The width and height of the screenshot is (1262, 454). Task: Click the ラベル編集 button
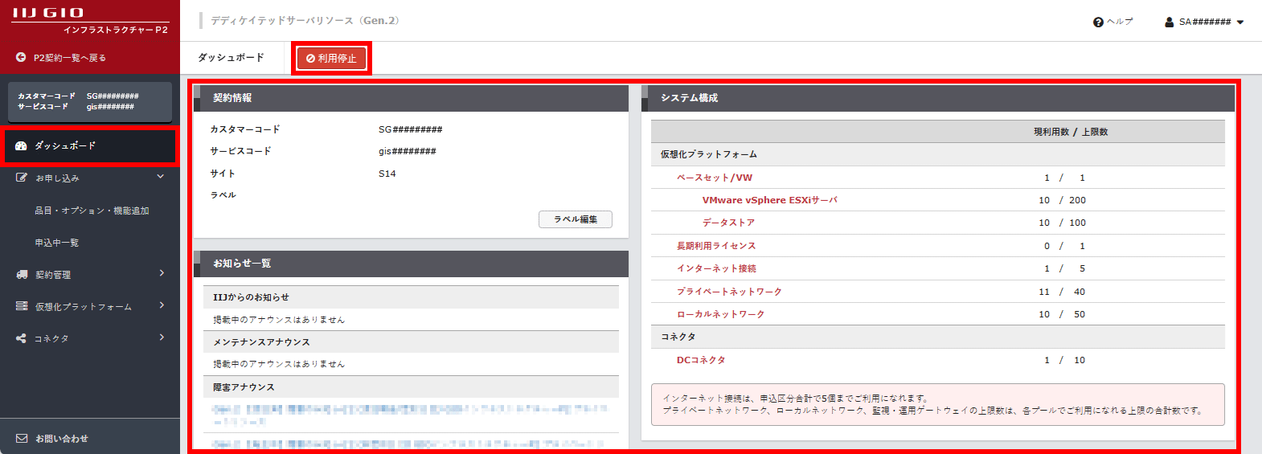pos(575,219)
